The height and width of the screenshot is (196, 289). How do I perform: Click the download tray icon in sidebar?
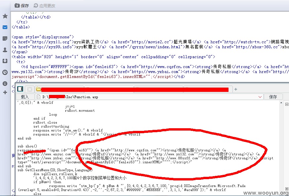click(x=5, y=61)
